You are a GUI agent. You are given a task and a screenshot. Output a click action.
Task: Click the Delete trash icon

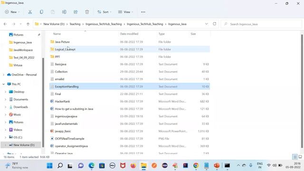click(x=87, y=12)
